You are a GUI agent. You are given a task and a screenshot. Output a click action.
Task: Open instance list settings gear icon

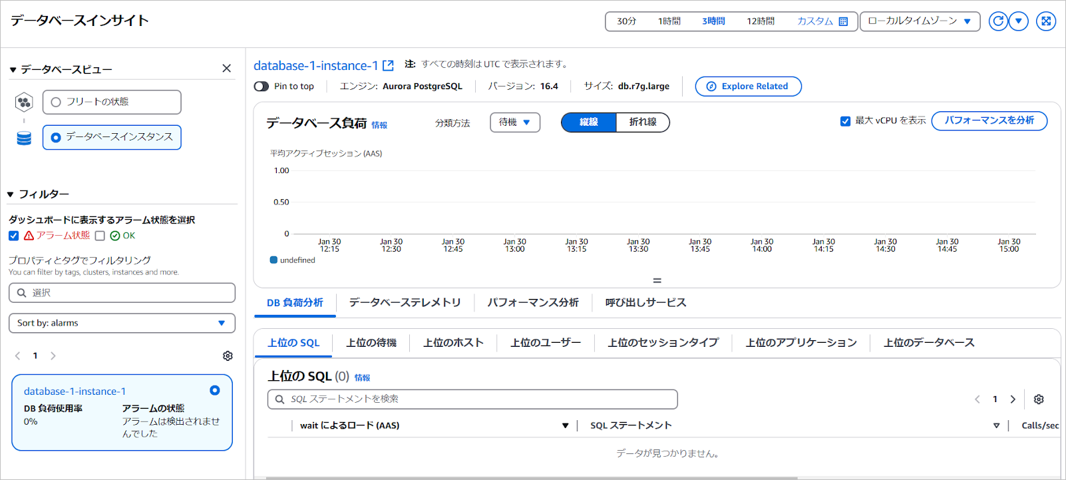coord(228,356)
